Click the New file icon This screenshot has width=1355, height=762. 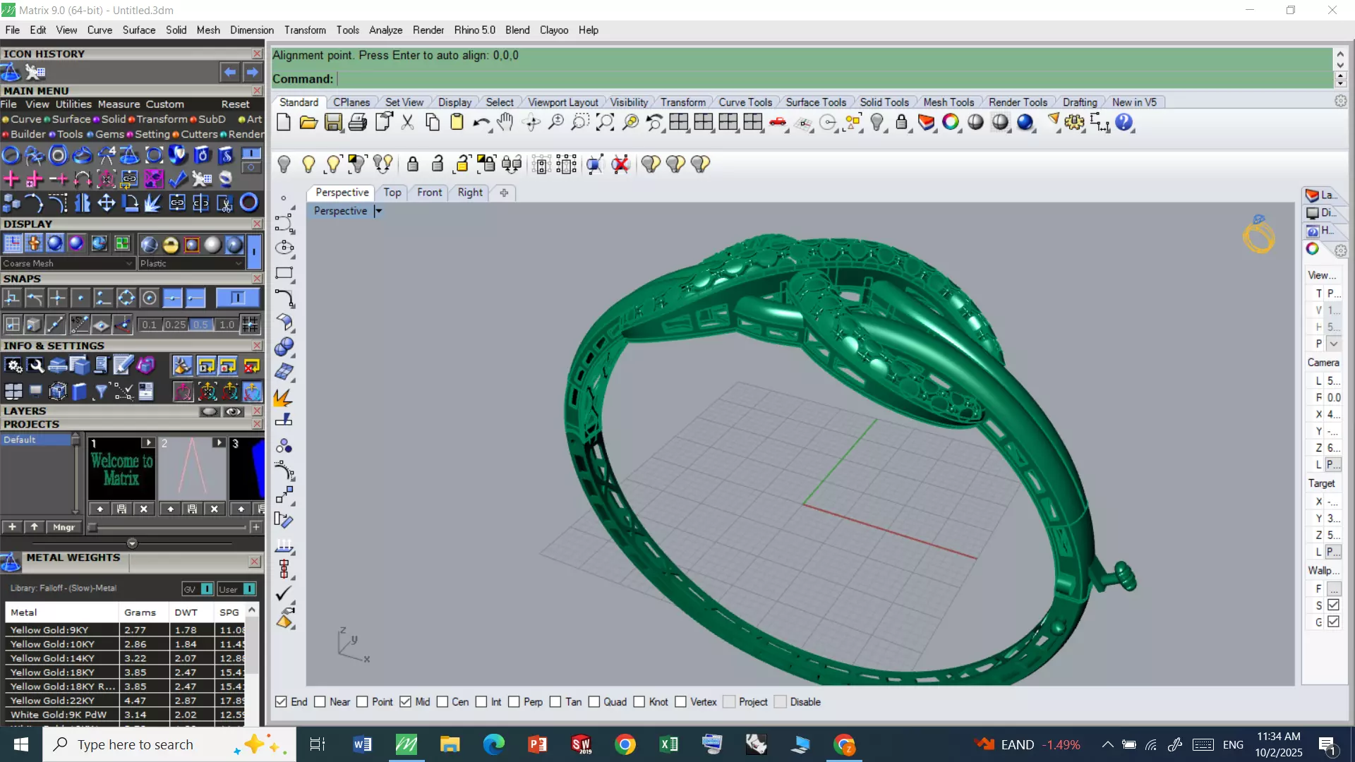(284, 123)
